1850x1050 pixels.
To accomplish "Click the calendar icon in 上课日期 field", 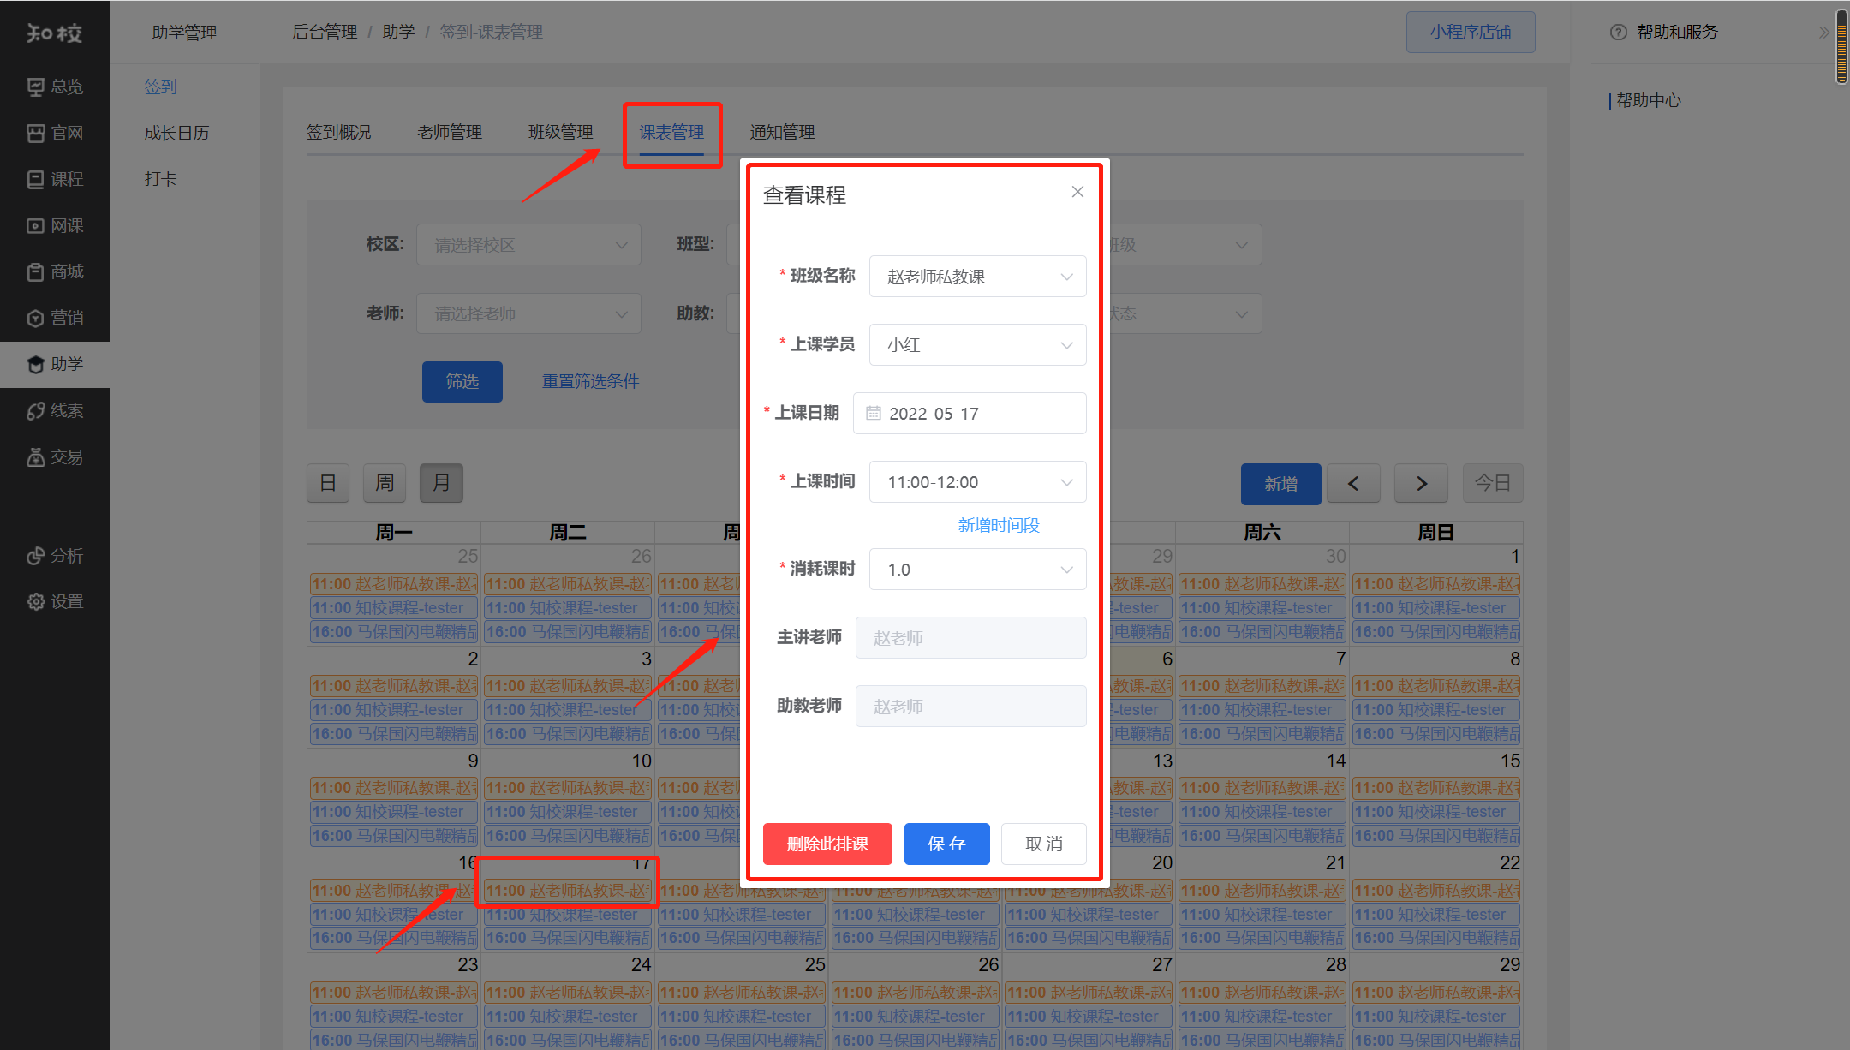I will [873, 414].
